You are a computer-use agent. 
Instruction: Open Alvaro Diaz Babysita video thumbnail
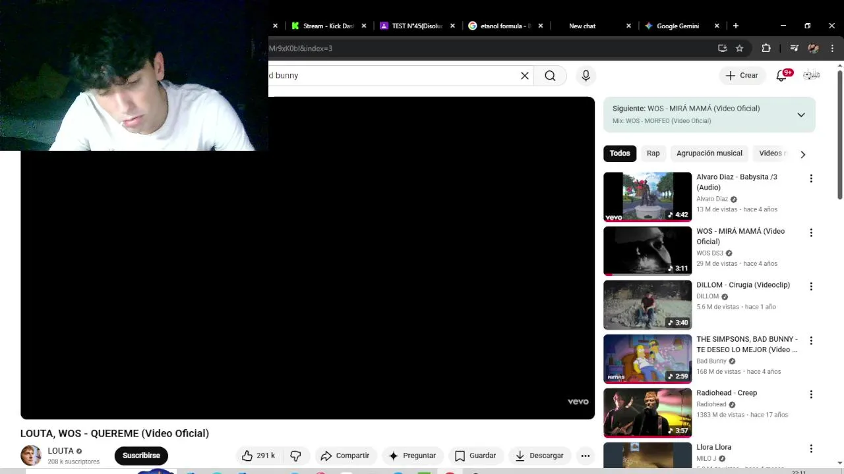tap(648, 197)
